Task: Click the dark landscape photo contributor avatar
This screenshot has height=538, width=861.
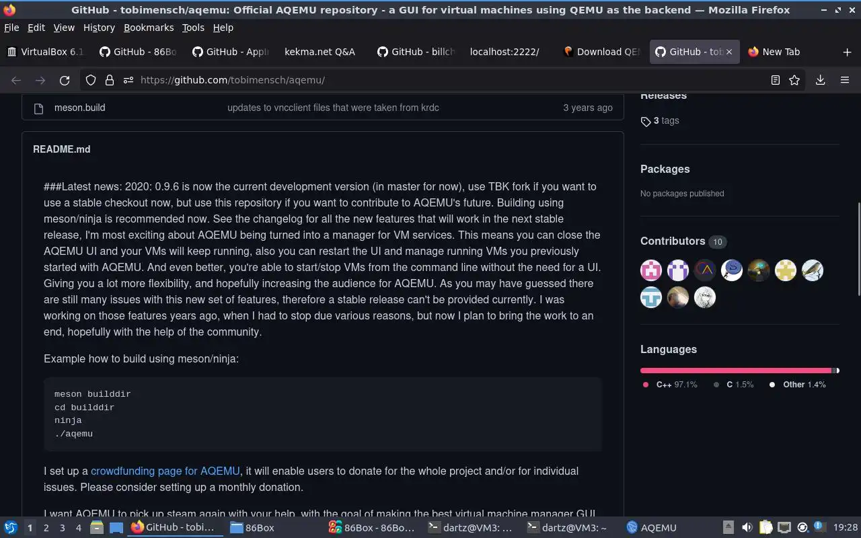Action: pyautogui.click(x=759, y=270)
